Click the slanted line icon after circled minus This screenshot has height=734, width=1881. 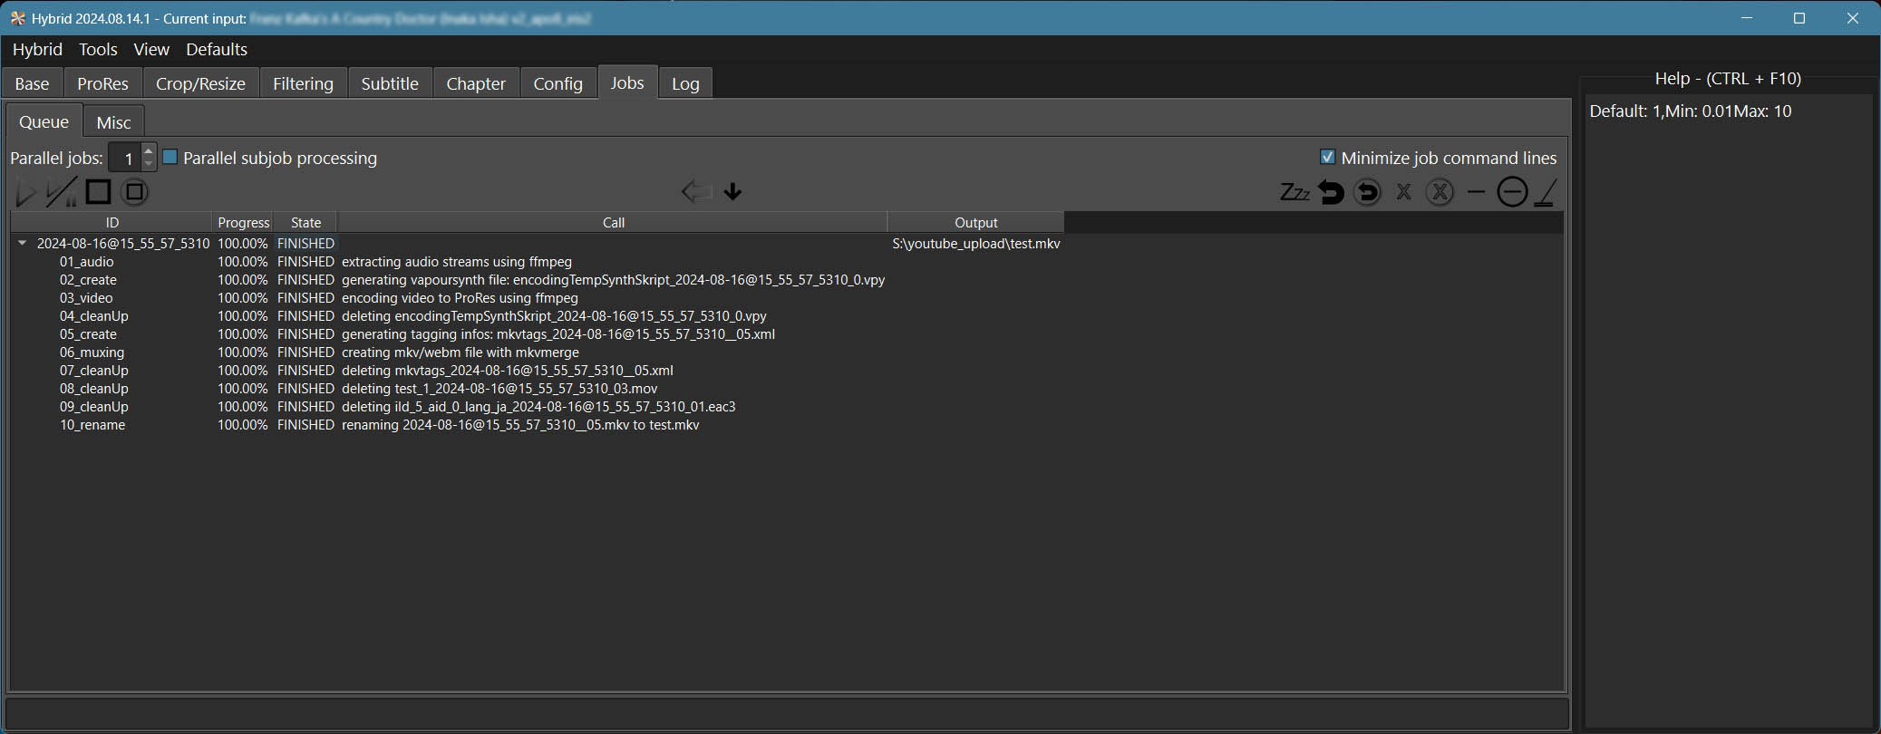coord(1546,192)
